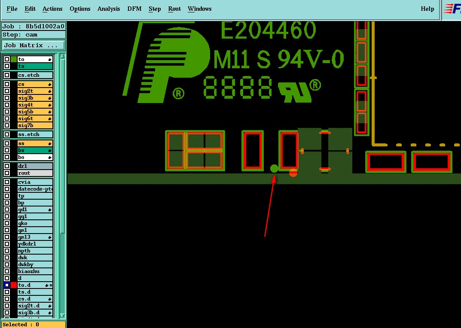Click the hand marker on the sig5b layer
This screenshot has height=328, width=461.
50,112
